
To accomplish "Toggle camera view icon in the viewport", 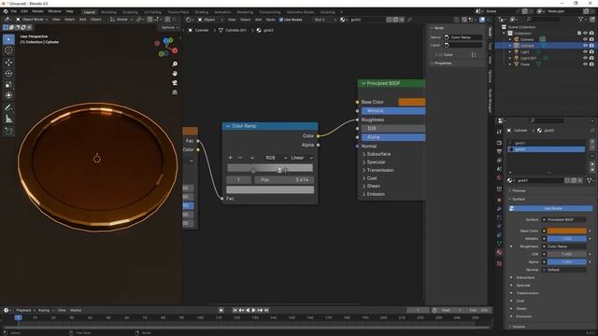I will tap(175, 83).
